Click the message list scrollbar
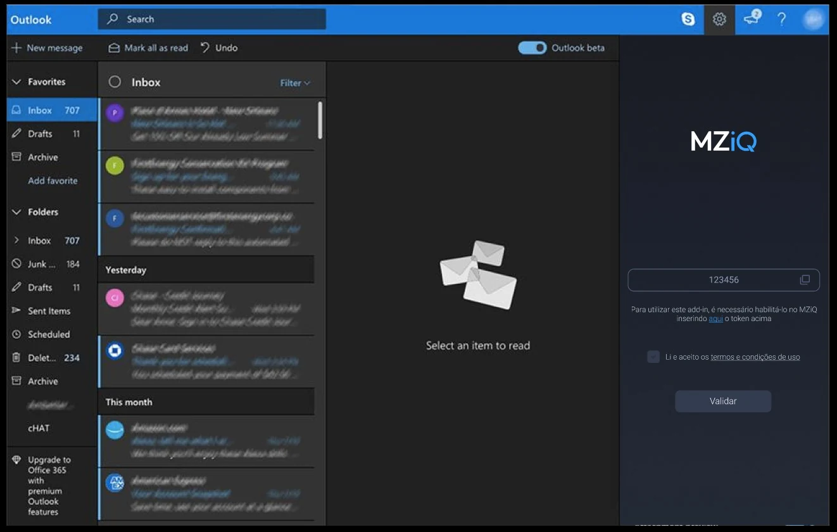 point(320,120)
